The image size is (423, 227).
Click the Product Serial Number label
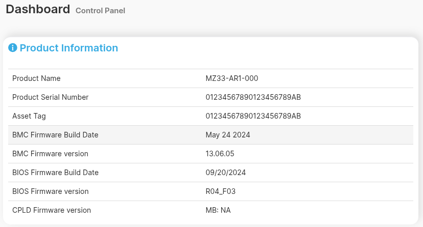click(x=50, y=97)
